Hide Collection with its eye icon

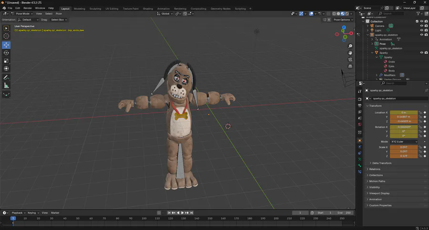point(422,21)
